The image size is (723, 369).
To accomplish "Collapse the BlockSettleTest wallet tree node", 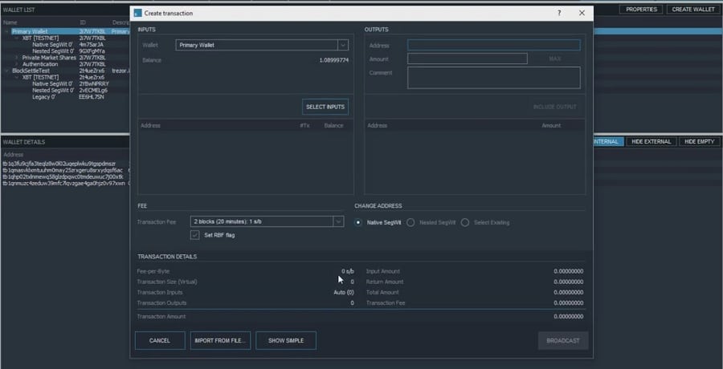I will pyautogui.click(x=8, y=71).
